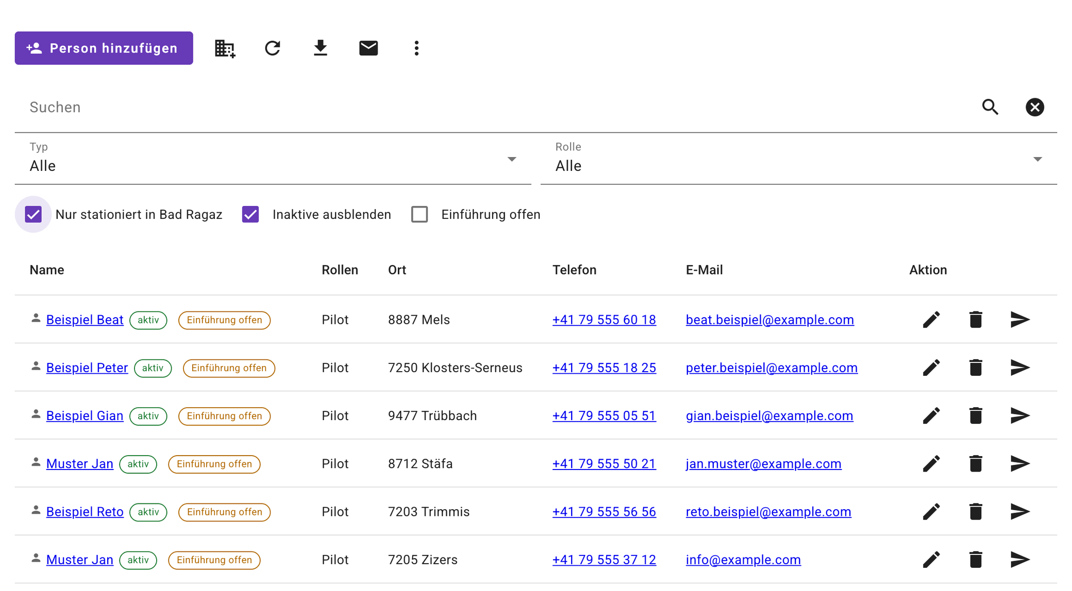Image resolution: width=1072 pixels, height=591 pixels.
Task: Delete Beispiel Beat with trash icon
Action: coord(976,320)
